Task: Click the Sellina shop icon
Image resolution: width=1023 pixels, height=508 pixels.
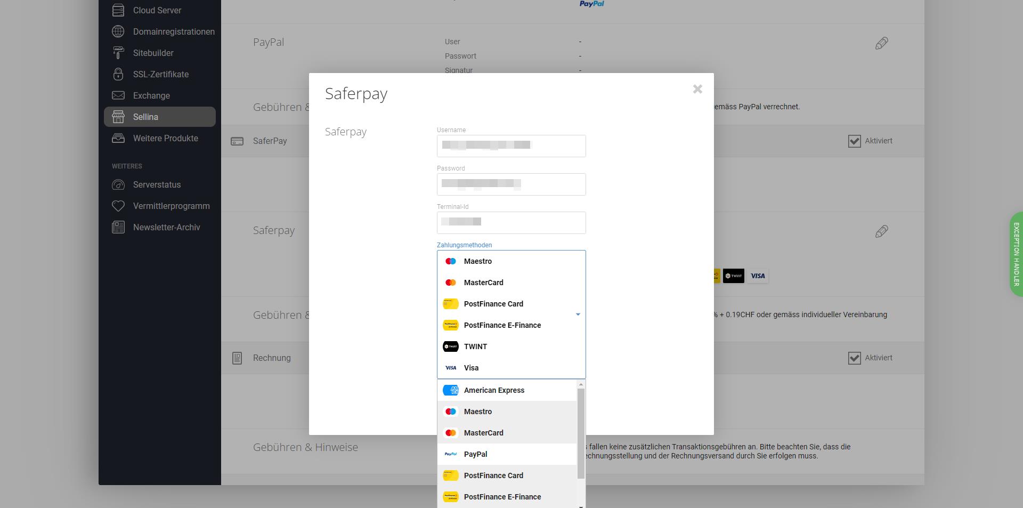Action: [x=118, y=117]
